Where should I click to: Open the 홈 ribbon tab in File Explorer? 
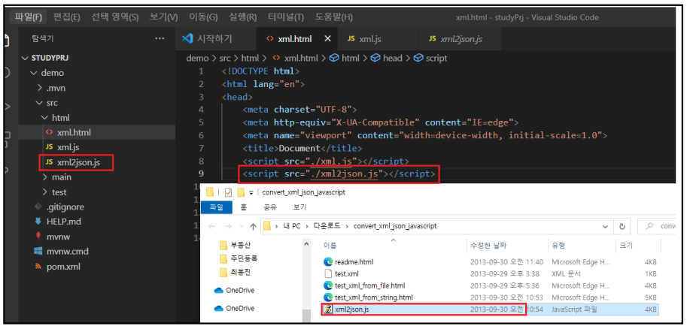[243, 207]
